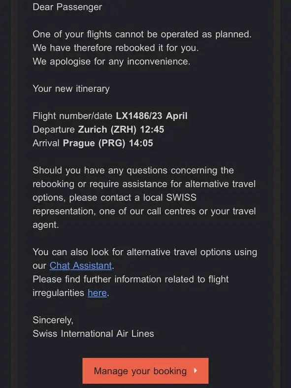Image resolution: width=291 pixels, height=388 pixels.
Task: Click the arrow icon in Manage your booking
Action: (195, 370)
